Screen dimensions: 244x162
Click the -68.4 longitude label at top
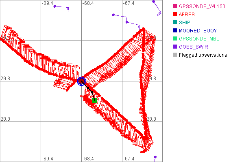coord(88,3)
